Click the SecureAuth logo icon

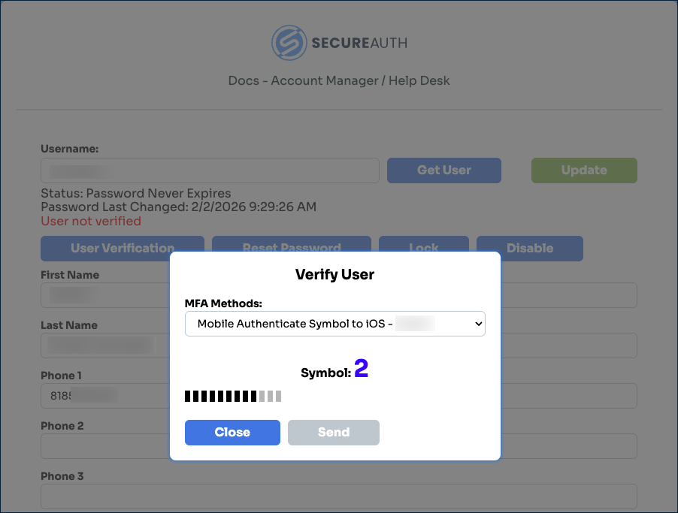[x=289, y=42]
